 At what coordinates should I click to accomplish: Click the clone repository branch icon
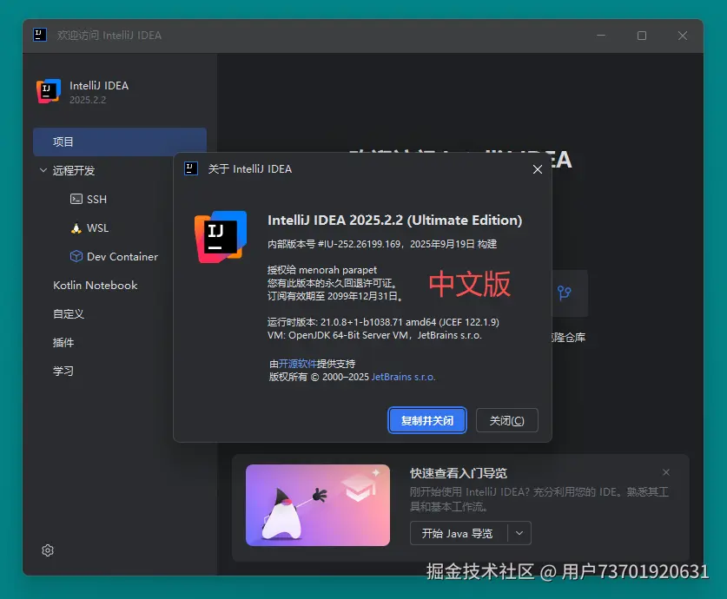[565, 293]
